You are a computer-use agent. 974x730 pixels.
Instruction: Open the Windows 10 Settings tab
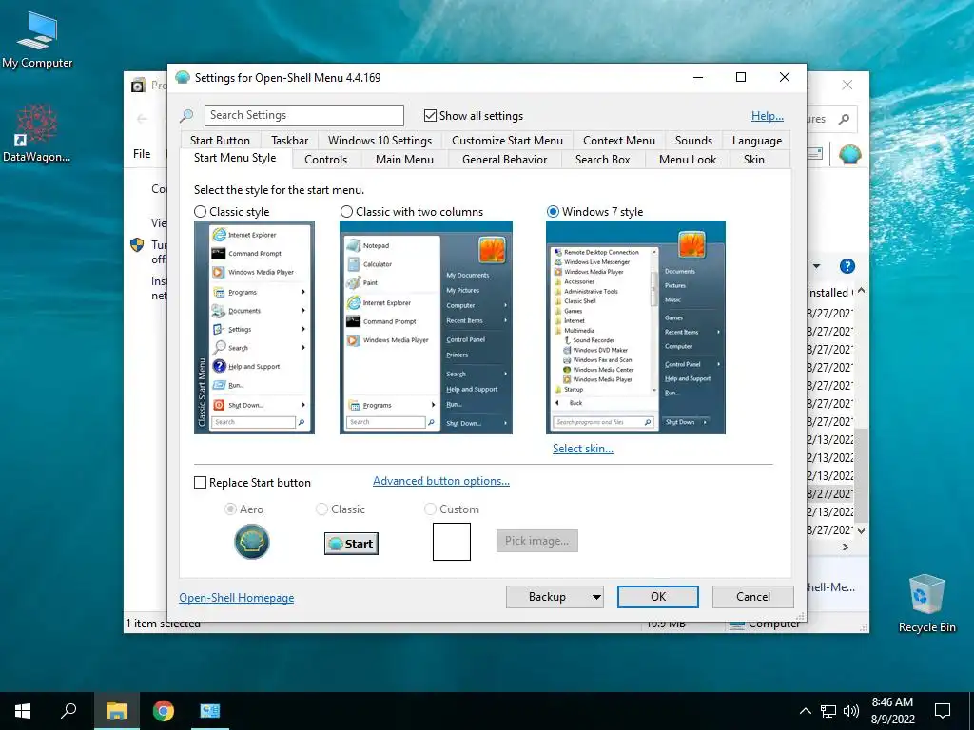380,141
